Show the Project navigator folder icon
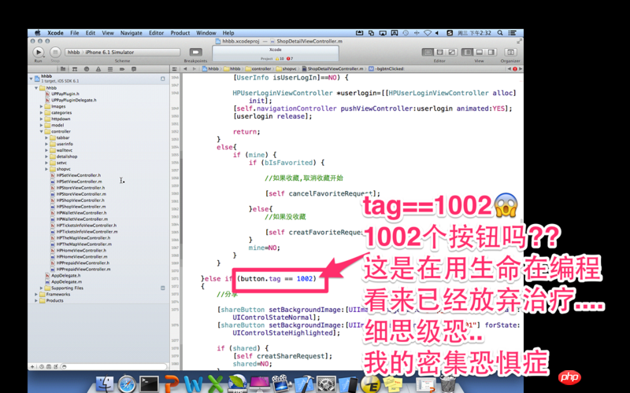 pos(63,69)
